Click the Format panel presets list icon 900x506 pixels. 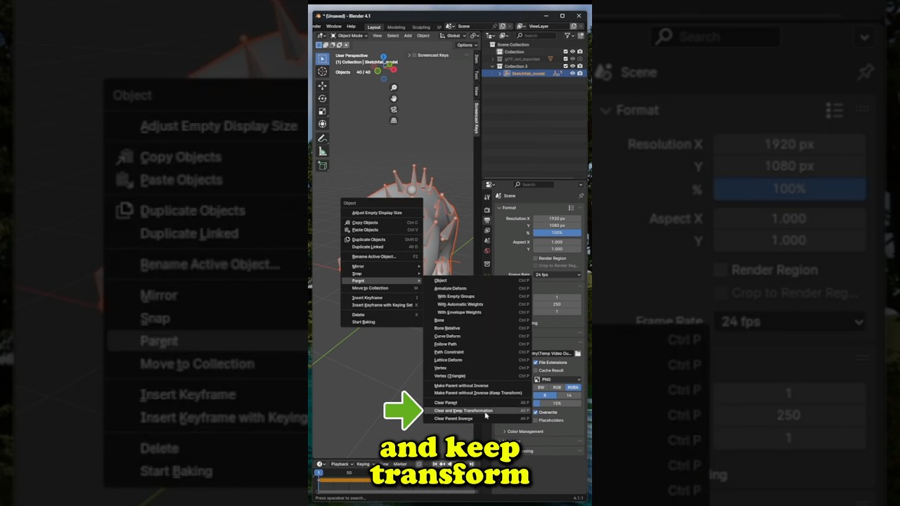tap(571, 208)
